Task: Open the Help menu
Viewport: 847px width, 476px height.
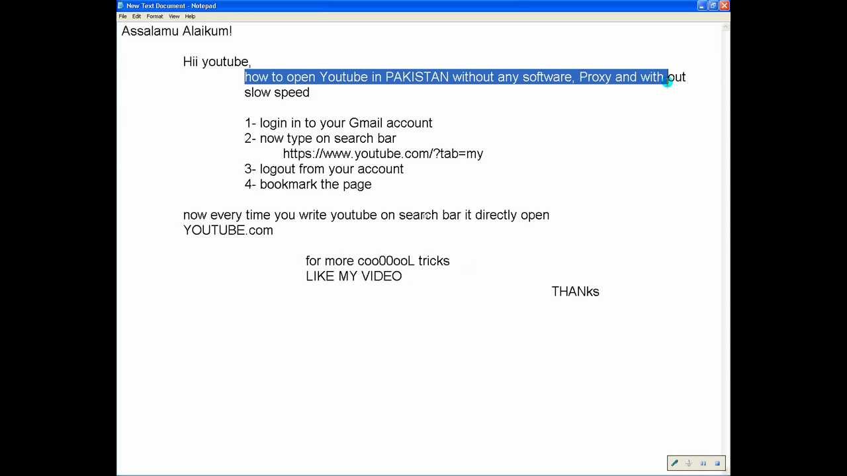Action: click(x=190, y=16)
